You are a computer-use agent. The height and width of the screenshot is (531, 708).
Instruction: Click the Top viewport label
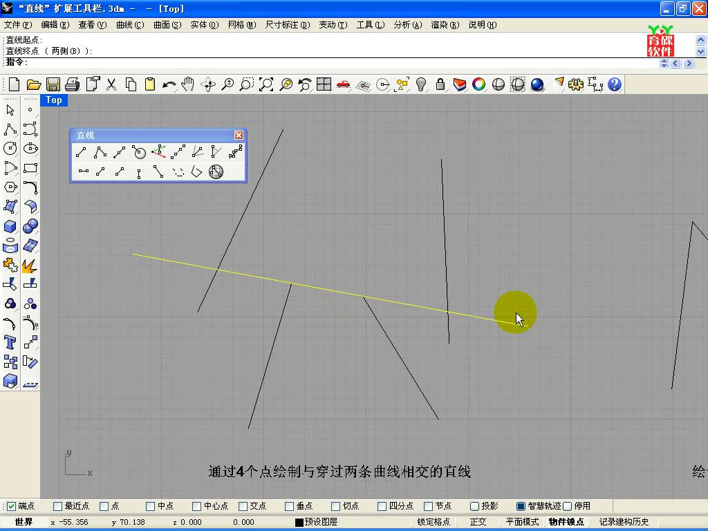[54, 100]
